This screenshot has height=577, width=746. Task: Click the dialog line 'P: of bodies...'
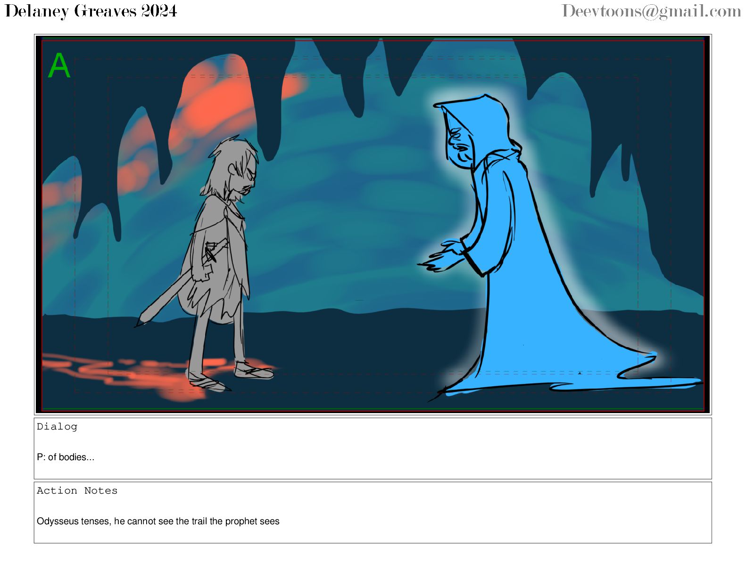[x=66, y=457]
